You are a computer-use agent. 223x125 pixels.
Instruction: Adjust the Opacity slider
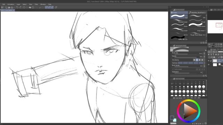pyautogui.click(x=186, y=58)
